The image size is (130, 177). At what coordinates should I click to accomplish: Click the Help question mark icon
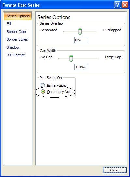117,5
